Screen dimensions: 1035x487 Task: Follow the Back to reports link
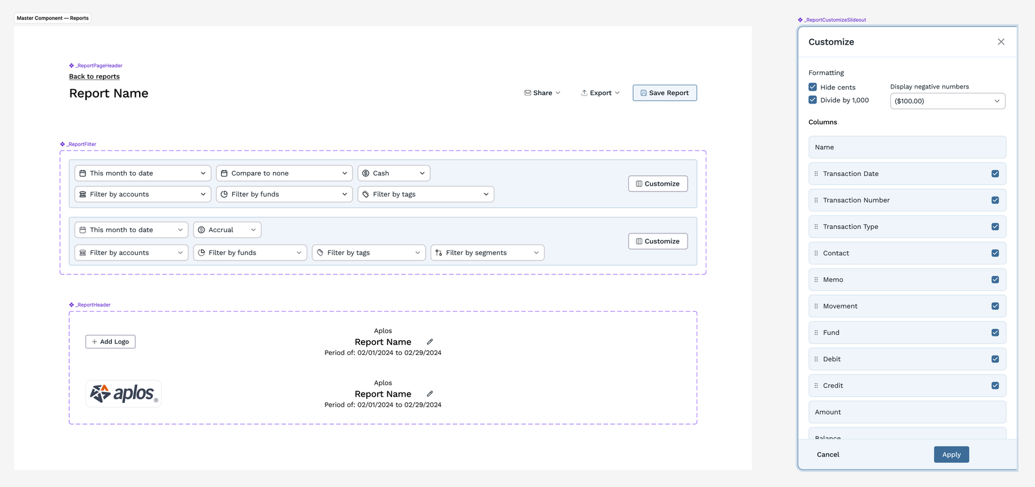[94, 76]
